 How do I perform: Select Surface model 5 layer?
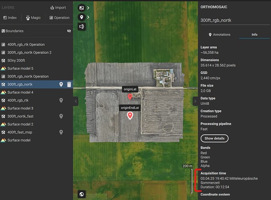tap(36, 68)
